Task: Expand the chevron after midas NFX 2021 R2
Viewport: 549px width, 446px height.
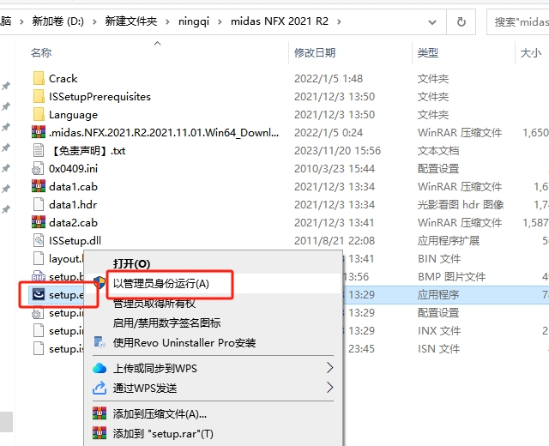Action: click(339, 21)
